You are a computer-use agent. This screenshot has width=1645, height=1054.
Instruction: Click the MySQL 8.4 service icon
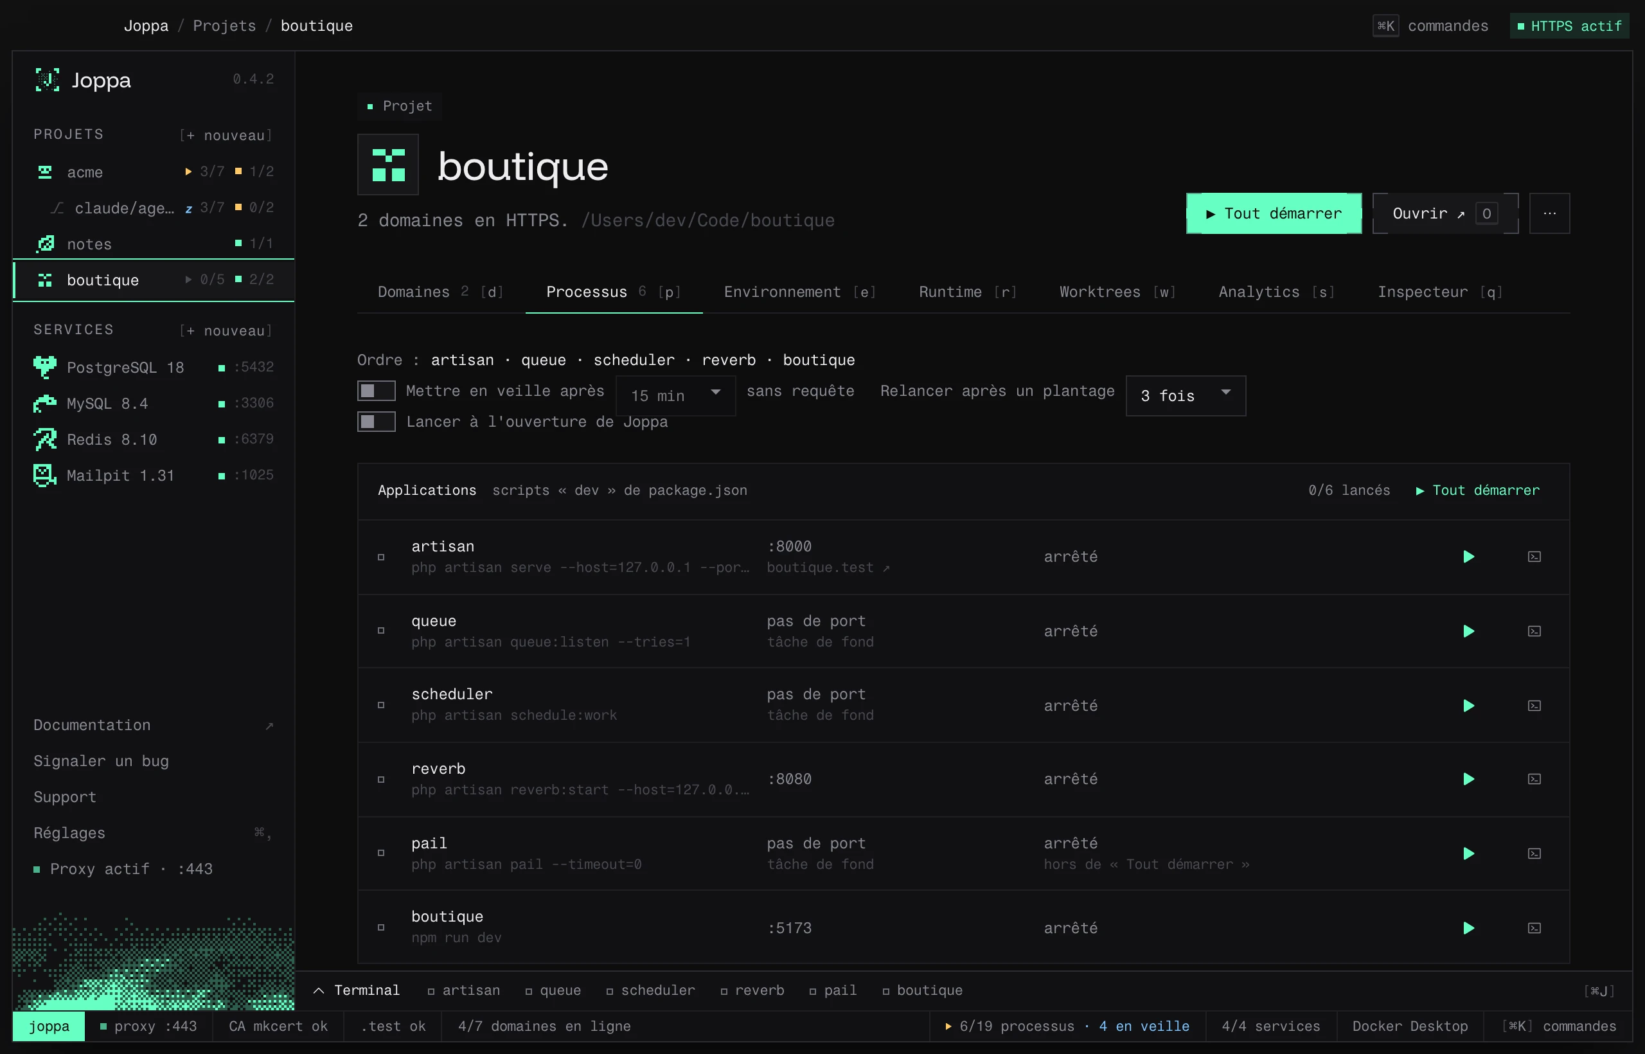(45, 404)
